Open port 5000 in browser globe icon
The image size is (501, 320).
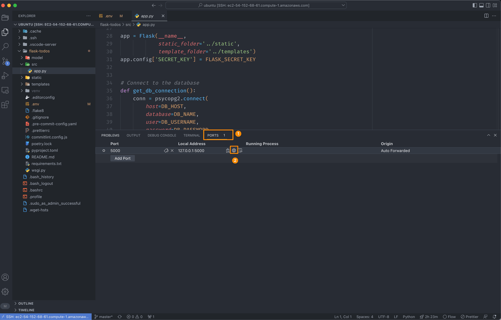(234, 150)
